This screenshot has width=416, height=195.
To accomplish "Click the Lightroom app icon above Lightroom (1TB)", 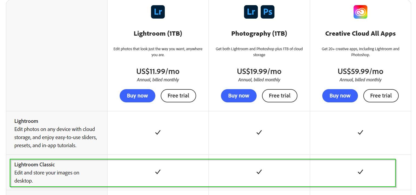I will (x=158, y=12).
